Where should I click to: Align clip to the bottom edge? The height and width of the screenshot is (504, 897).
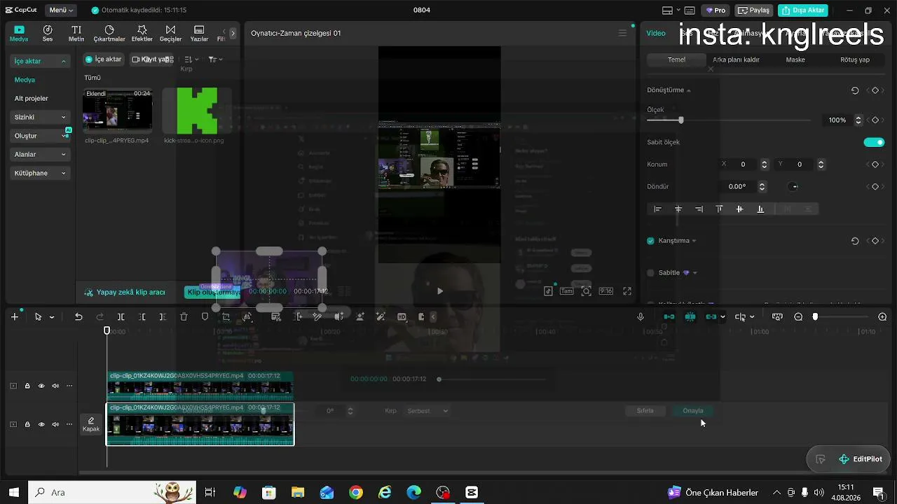tap(760, 209)
